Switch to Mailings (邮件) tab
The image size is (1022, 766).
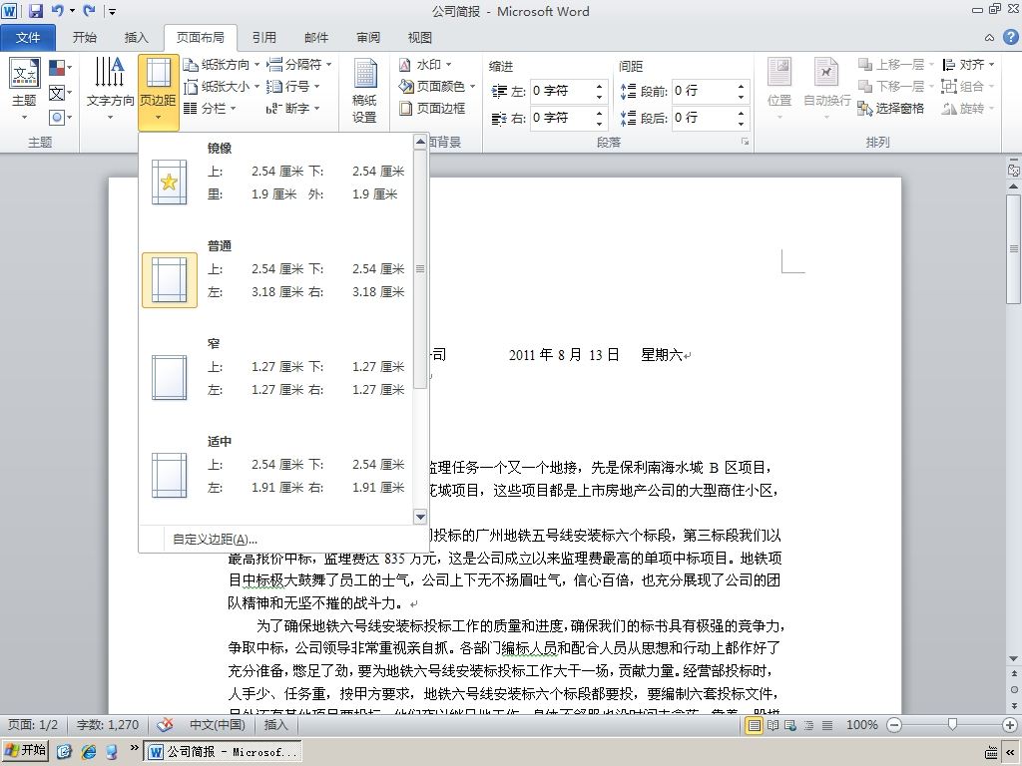316,38
